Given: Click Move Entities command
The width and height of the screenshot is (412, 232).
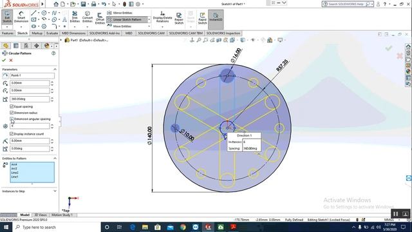Looking at the screenshot, I should click(119, 26).
